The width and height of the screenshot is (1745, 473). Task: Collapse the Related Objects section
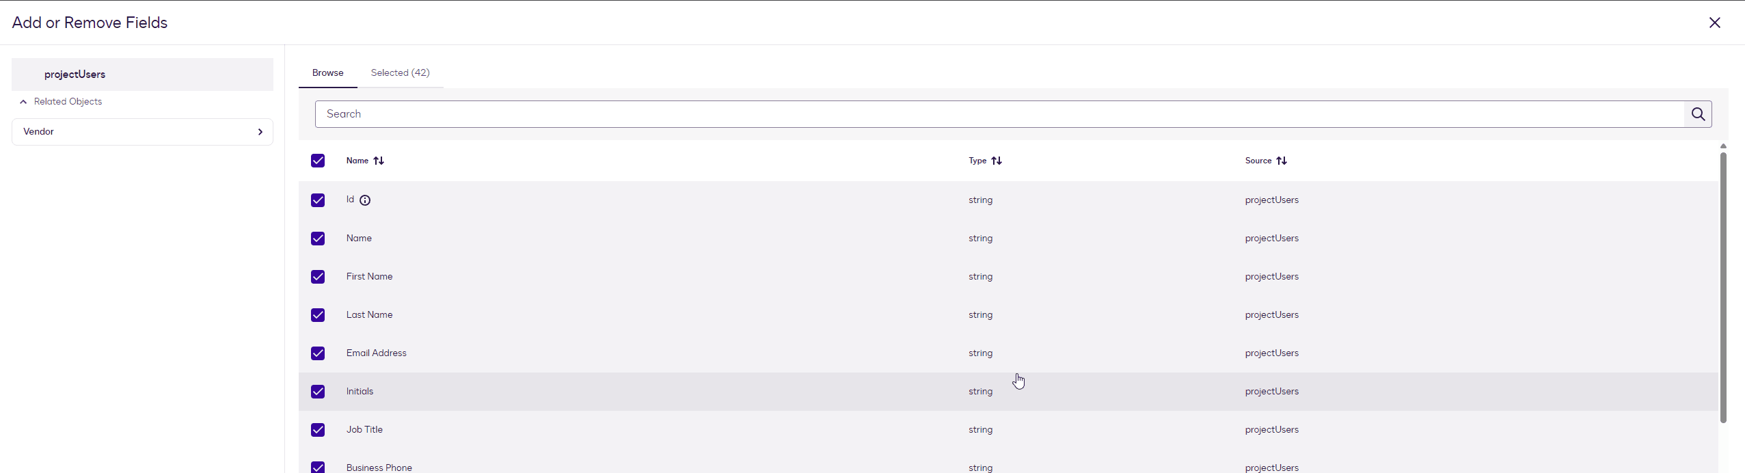(x=23, y=102)
